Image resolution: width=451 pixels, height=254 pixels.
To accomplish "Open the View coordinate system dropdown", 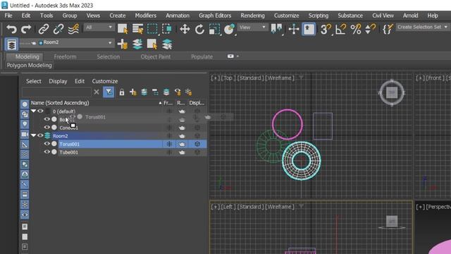I will [252, 28].
